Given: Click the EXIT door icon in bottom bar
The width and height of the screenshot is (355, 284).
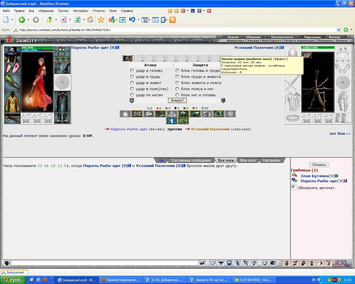Looking at the screenshot, I should (328, 263).
